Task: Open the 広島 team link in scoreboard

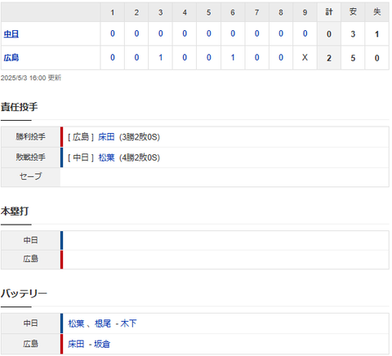Action: [11, 58]
